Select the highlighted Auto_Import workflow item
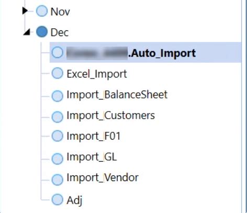 [x=145, y=52]
